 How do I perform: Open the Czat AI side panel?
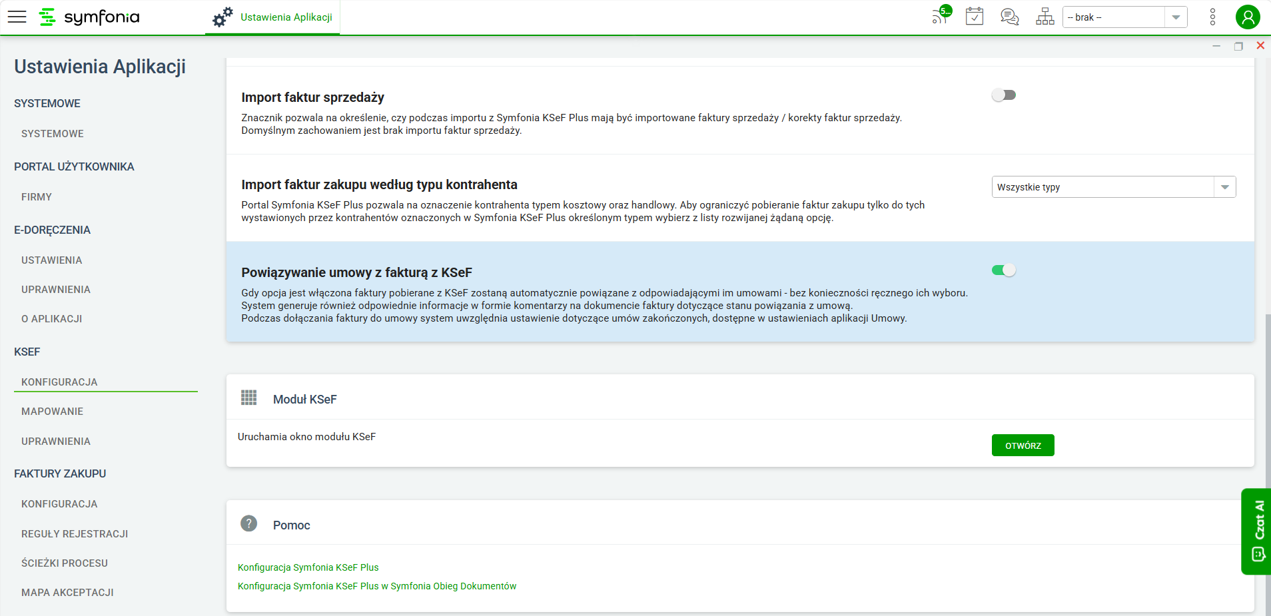[x=1257, y=531]
